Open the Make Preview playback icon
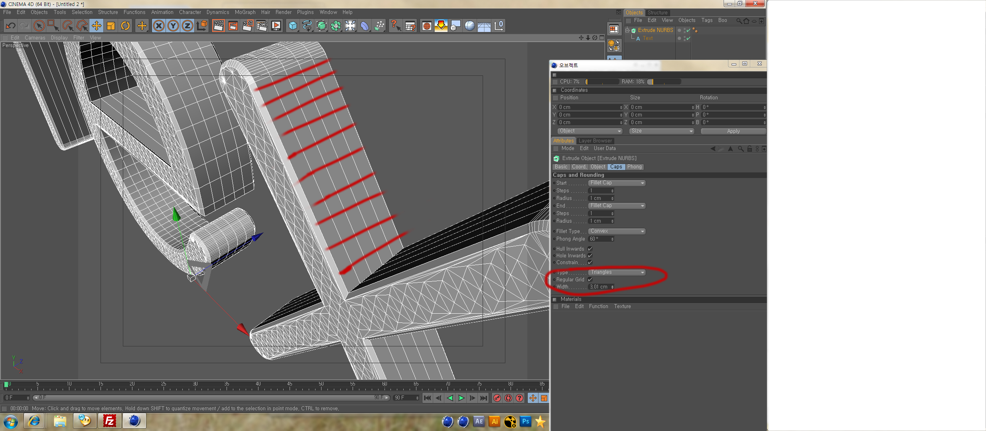Viewport: 986px width, 431px height. tap(276, 26)
